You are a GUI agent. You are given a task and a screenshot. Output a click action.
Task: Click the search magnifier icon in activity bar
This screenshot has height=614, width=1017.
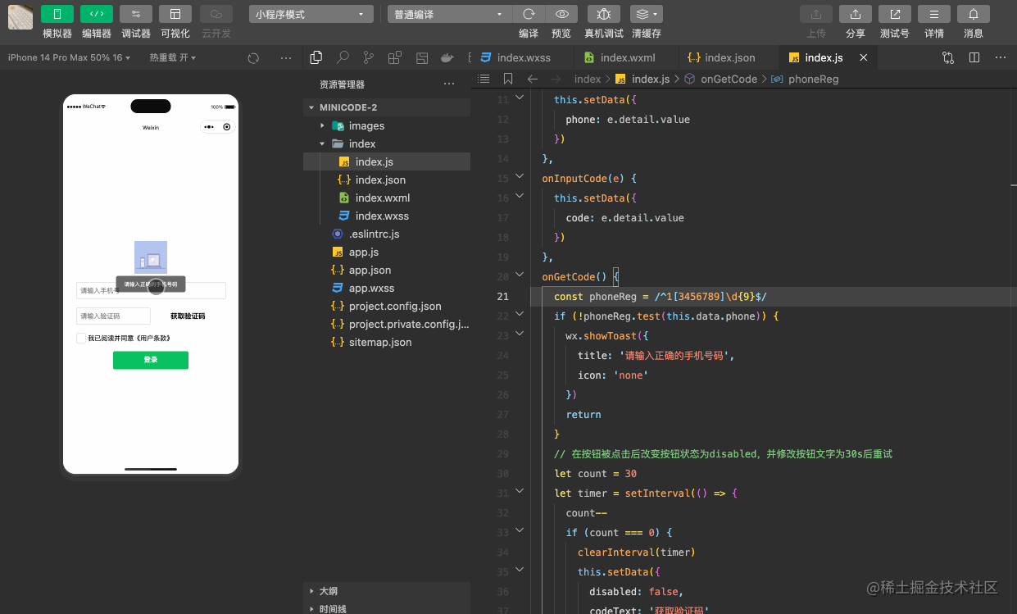(343, 57)
